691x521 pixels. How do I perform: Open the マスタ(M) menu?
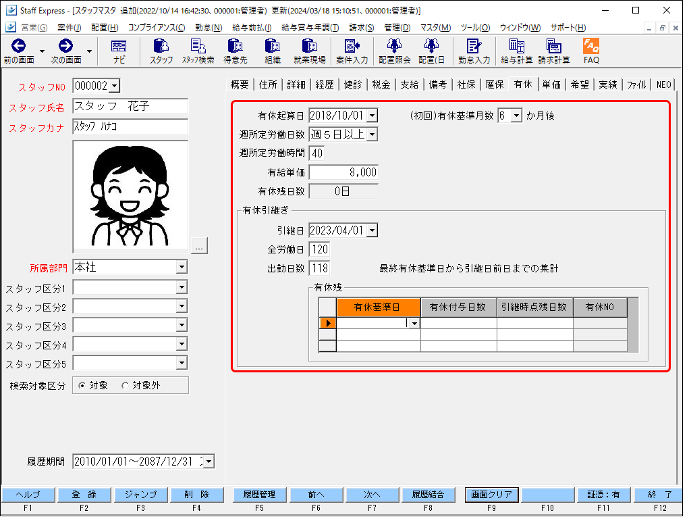click(435, 27)
